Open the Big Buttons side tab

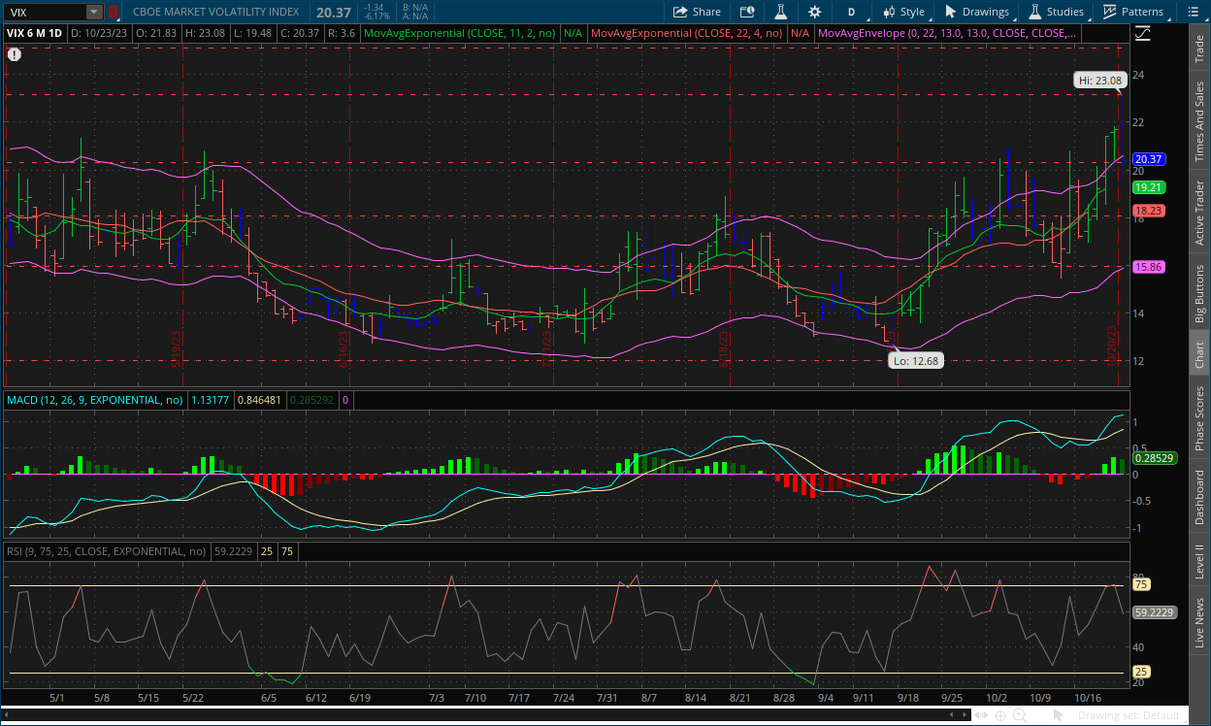pyautogui.click(x=1200, y=292)
